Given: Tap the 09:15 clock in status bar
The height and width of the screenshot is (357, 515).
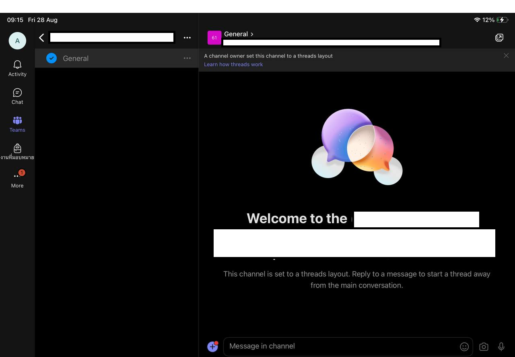Looking at the screenshot, I should pyautogui.click(x=15, y=20).
